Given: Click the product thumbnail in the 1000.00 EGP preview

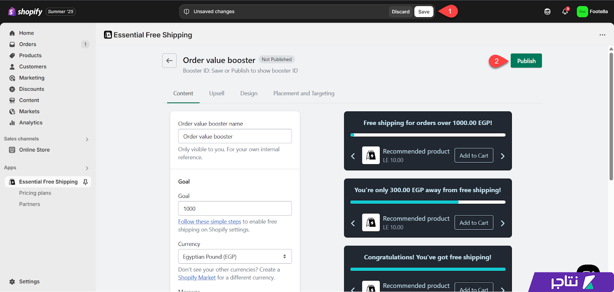Looking at the screenshot, I should pos(371,155).
